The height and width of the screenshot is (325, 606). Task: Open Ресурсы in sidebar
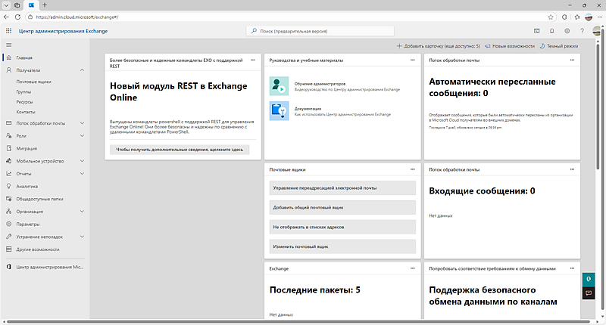(x=24, y=102)
